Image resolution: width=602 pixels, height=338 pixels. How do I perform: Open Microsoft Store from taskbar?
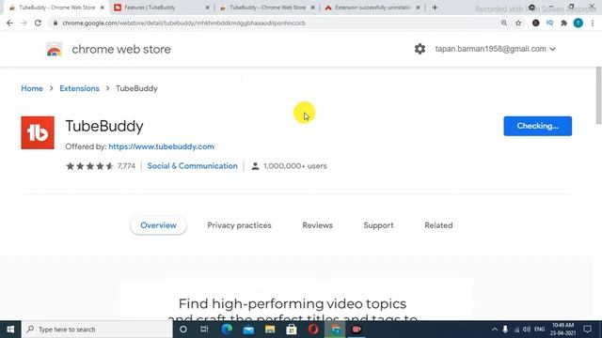click(x=292, y=330)
